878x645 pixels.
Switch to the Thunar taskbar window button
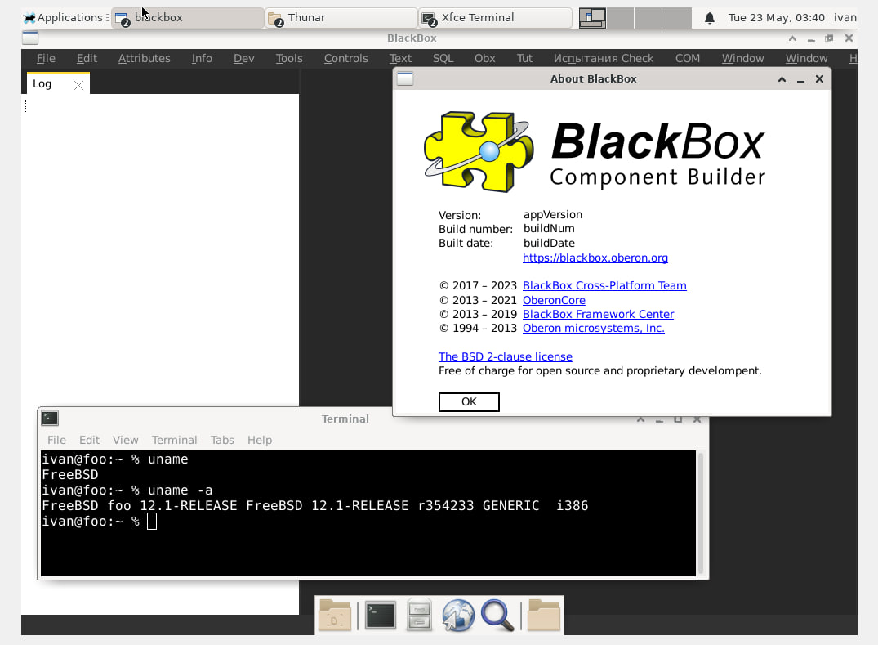[x=340, y=17]
